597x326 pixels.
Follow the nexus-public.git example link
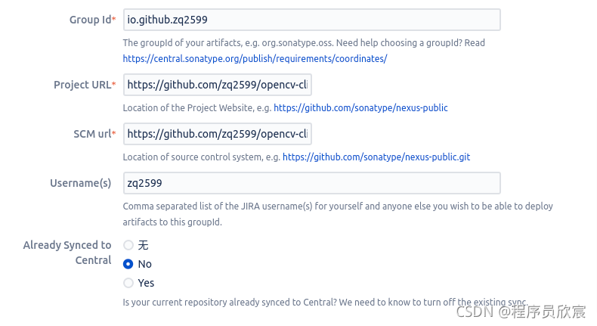coord(376,157)
